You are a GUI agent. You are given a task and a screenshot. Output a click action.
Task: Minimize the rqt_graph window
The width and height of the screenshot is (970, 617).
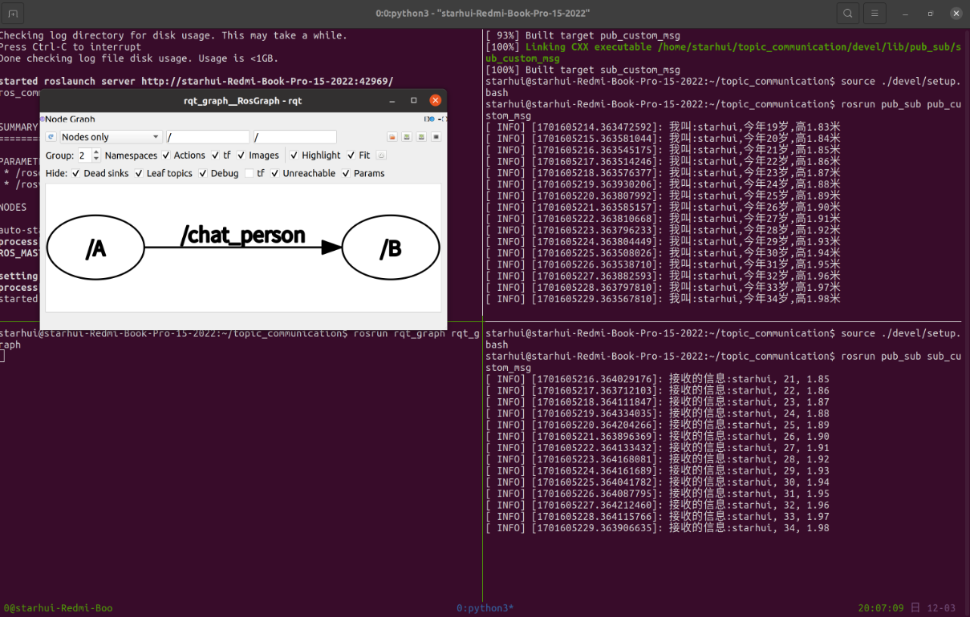click(x=392, y=100)
